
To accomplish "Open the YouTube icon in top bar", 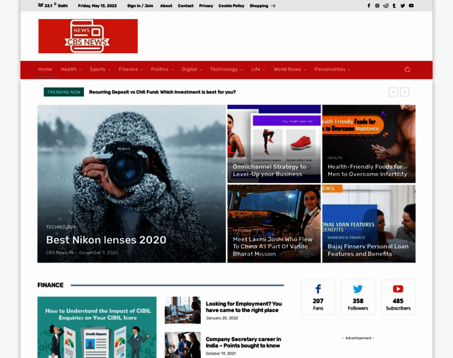I will coord(411,5).
